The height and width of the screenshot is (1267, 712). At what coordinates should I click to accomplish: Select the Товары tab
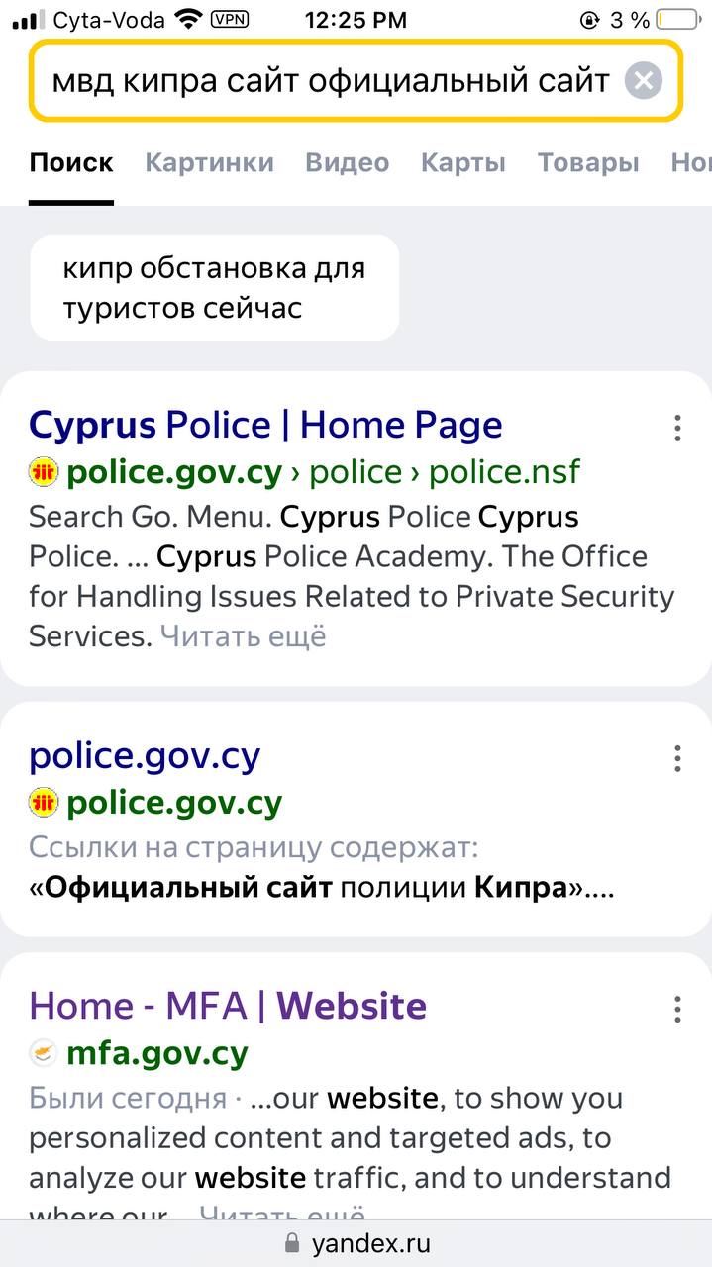pyautogui.click(x=588, y=163)
